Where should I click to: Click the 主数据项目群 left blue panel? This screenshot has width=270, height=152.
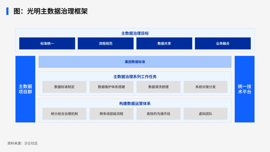pos(25,89)
